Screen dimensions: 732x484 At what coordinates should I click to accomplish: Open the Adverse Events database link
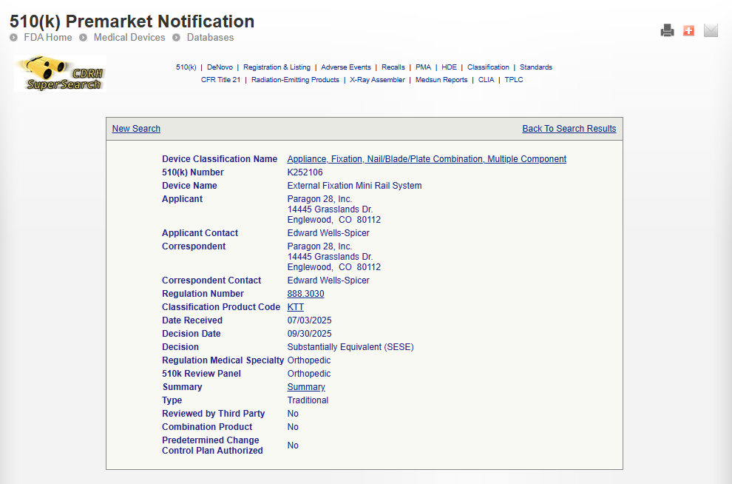point(346,67)
